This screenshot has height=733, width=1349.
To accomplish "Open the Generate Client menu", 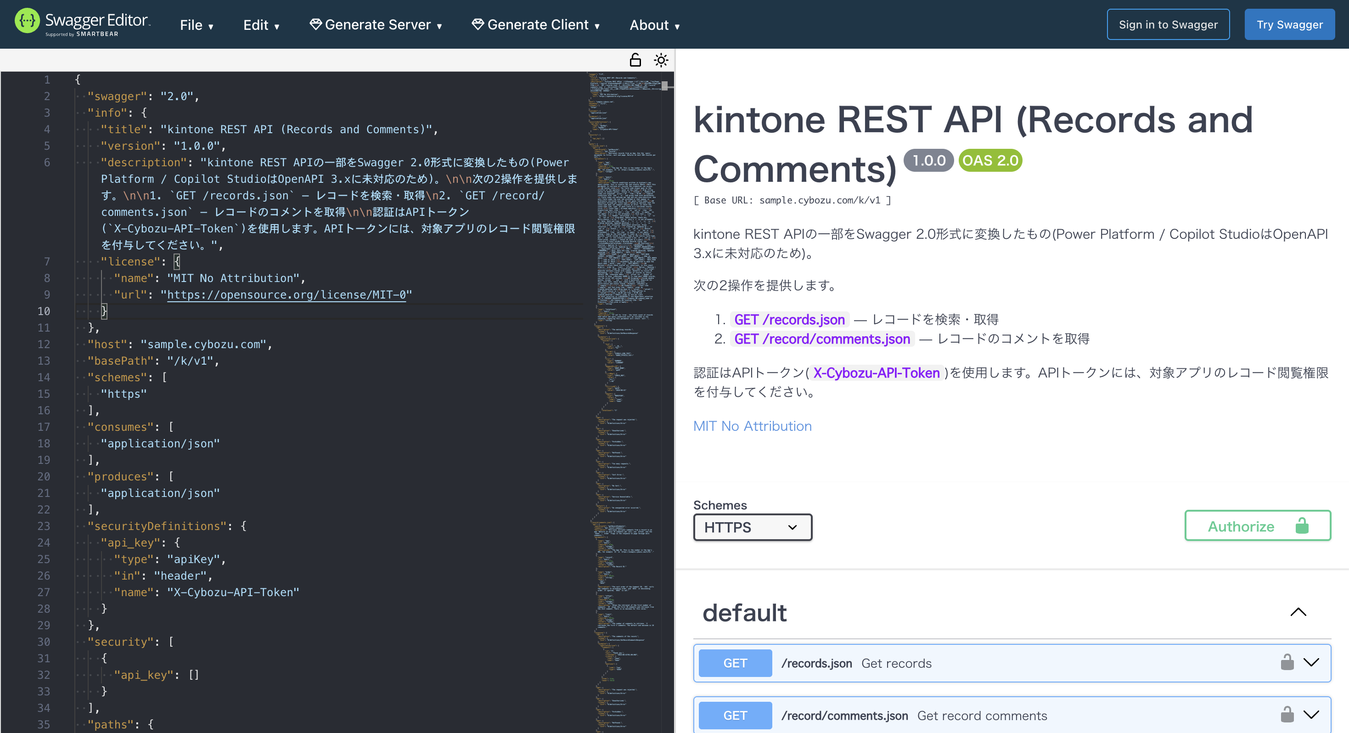I will pyautogui.click(x=535, y=25).
